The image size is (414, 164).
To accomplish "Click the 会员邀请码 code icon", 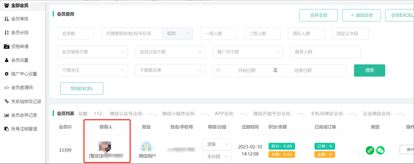I will click(7, 88).
